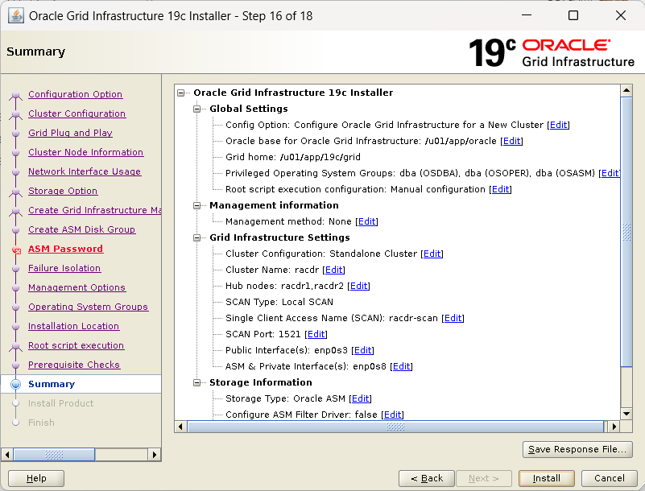Collapse the Grid Infrastructure Settings node
The width and height of the screenshot is (645, 491).
click(x=197, y=237)
